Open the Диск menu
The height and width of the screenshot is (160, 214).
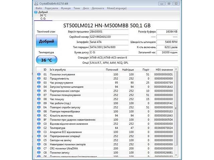tap(86, 8)
